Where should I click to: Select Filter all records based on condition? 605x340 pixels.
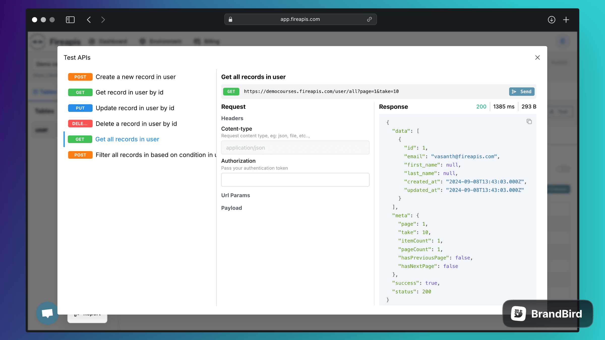pos(142,155)
